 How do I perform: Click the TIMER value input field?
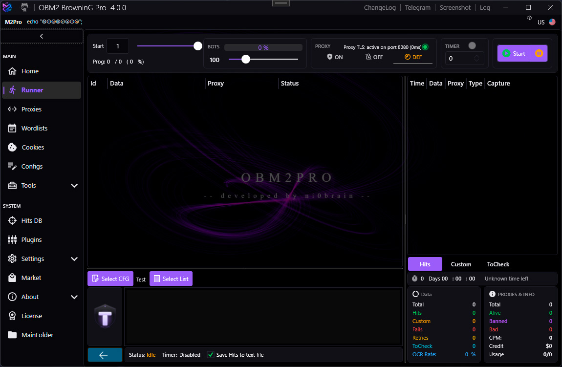(x=464, y=58)
